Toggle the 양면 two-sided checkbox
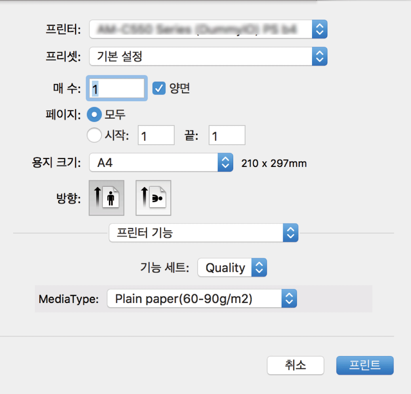Image resolution: width=411 pixels, height=394 pixels. [x=159, y=89]
